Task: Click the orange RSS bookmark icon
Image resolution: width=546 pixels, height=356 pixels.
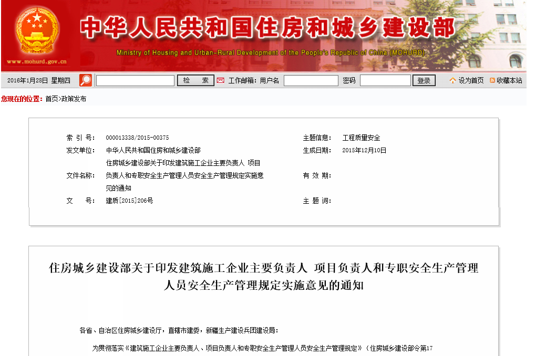Action: [492, 80]
